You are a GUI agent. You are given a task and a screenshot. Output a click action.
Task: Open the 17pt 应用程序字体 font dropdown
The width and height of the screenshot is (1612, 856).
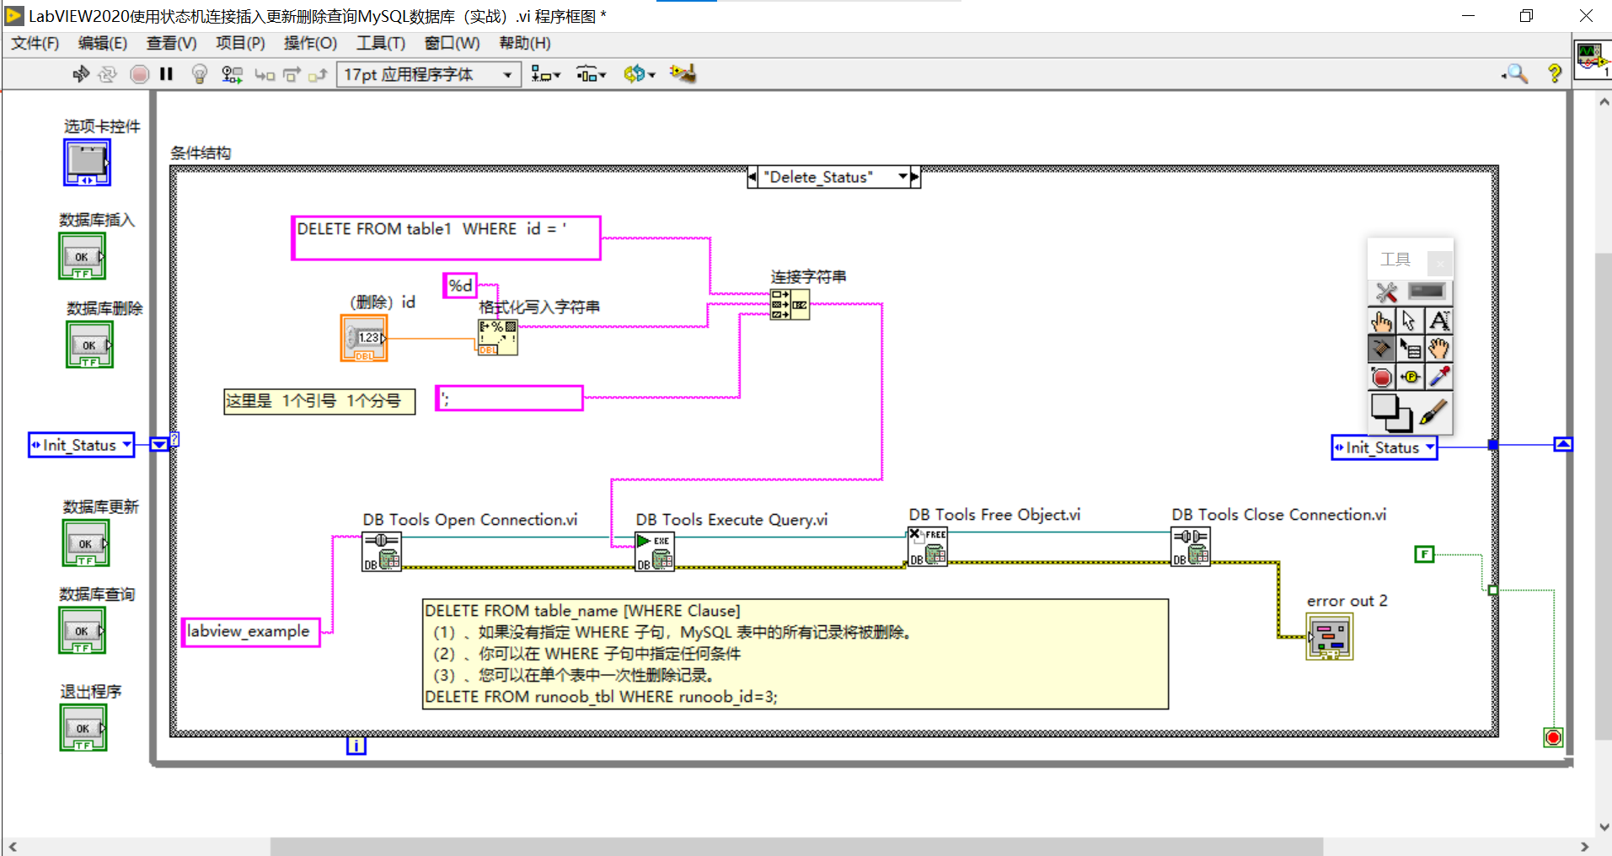(506, 74)
